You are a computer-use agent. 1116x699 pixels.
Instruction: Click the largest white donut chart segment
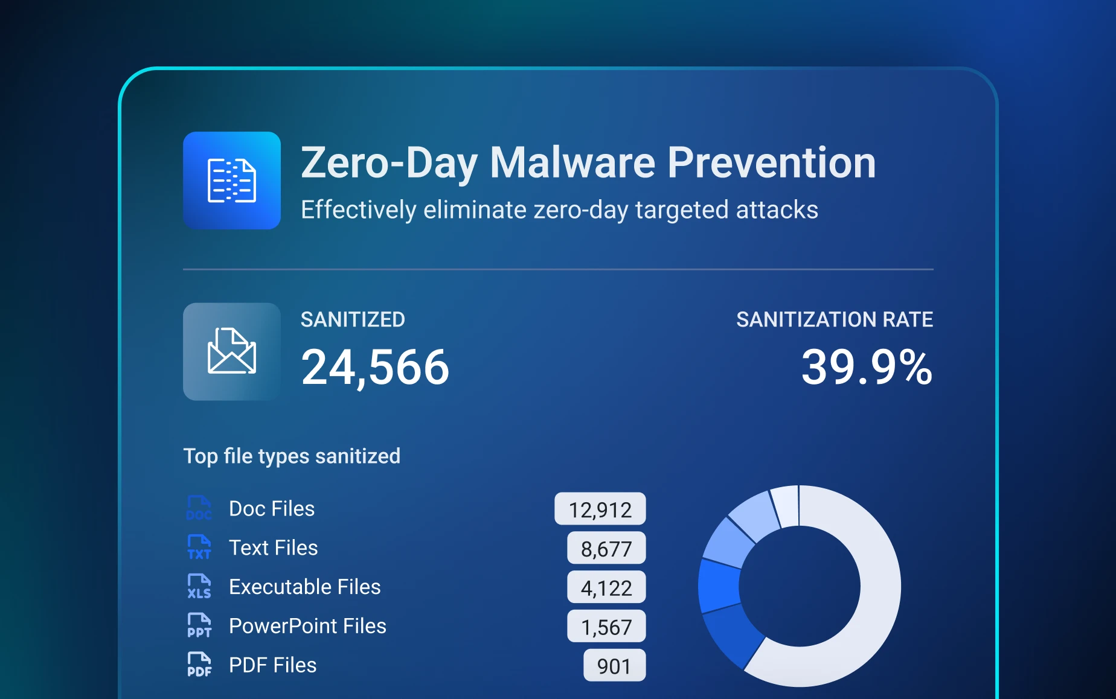click(x=880, y=586)
